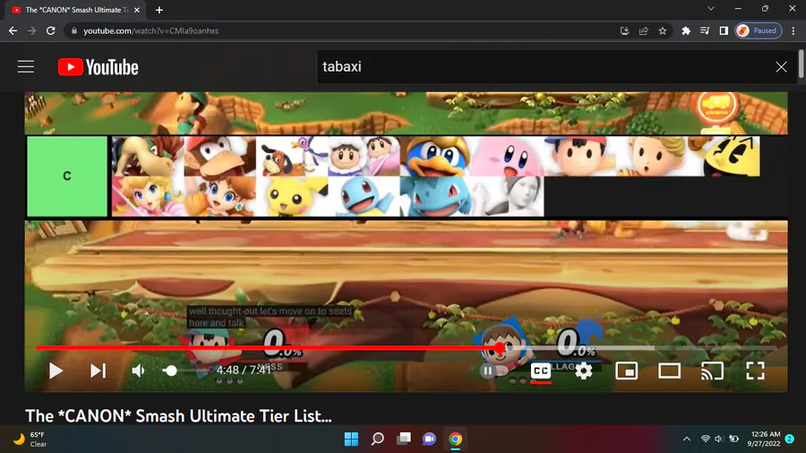Click the red progress bar scrubber
806x453 pixels.
(x=500, y=348)
